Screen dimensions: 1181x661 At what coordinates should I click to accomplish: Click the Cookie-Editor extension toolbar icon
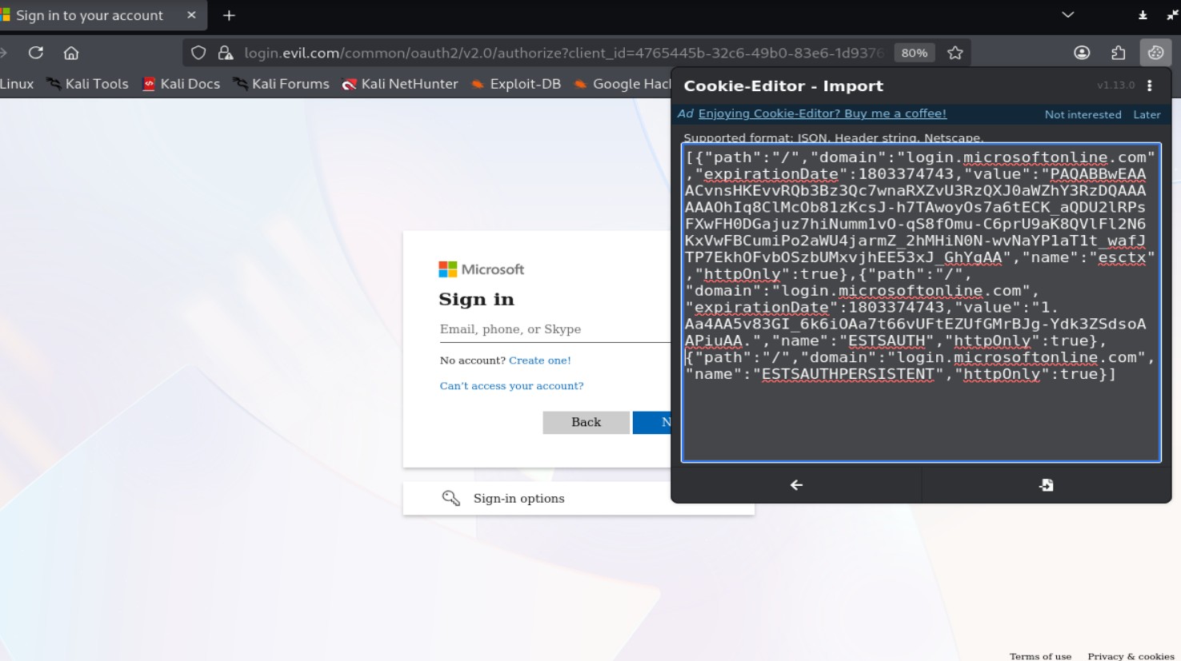click(x=1155, y=53)
